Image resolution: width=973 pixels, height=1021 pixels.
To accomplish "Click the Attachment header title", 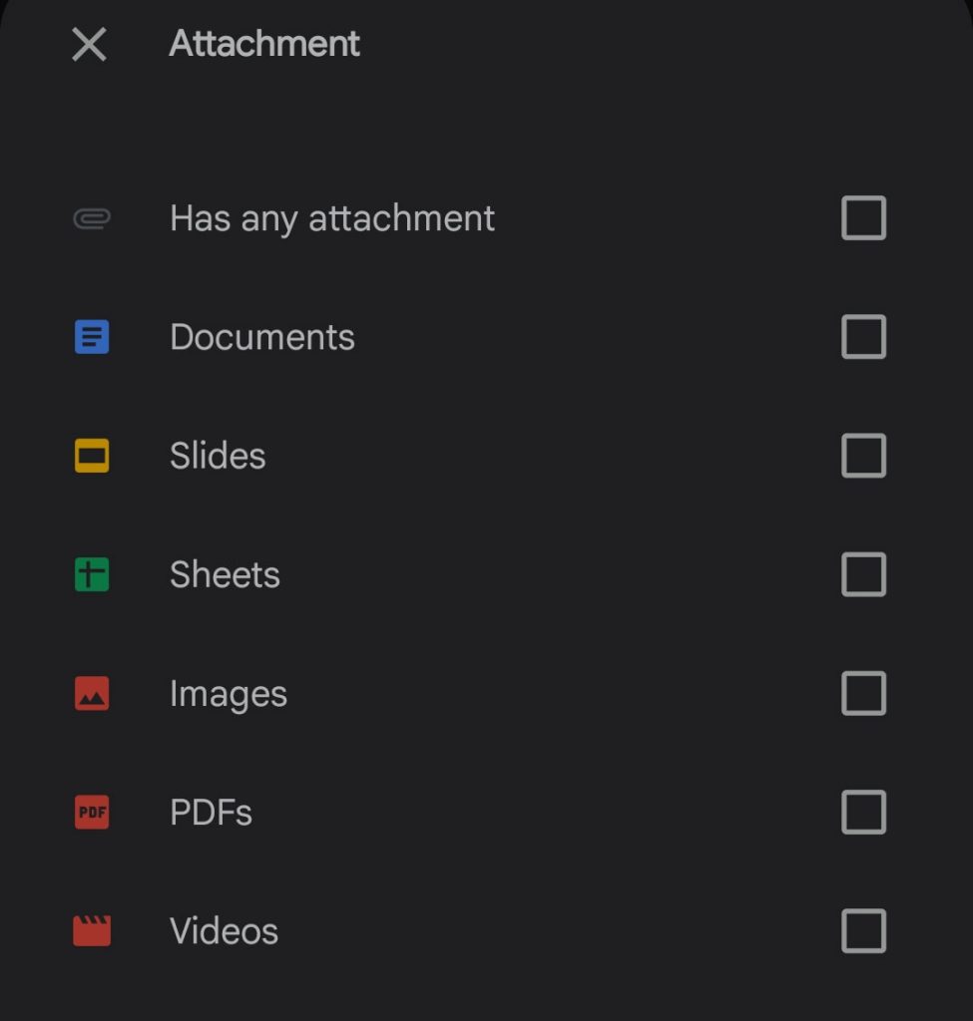I will coord(263,44).
